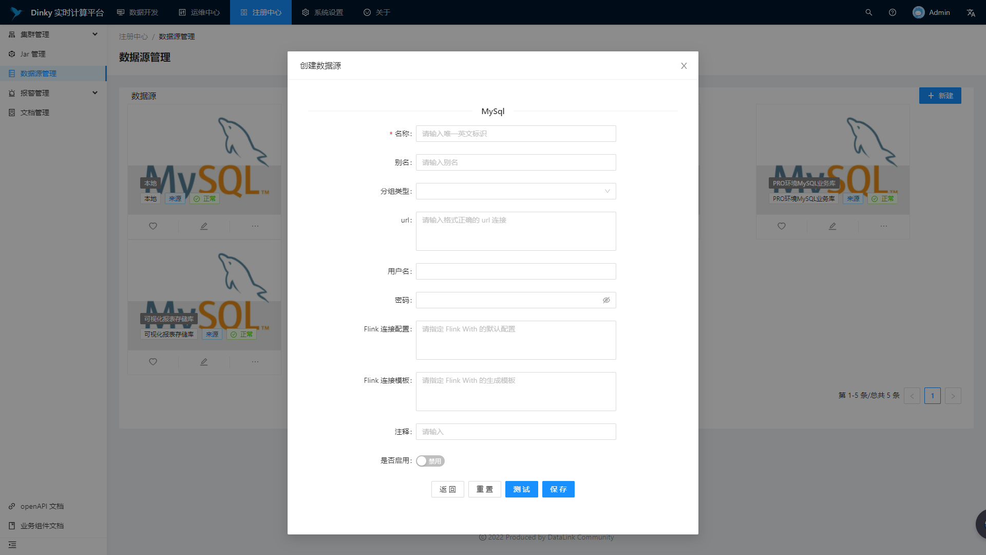Click the 返回 button
This screenshot has height=555, width=986.
448,489
